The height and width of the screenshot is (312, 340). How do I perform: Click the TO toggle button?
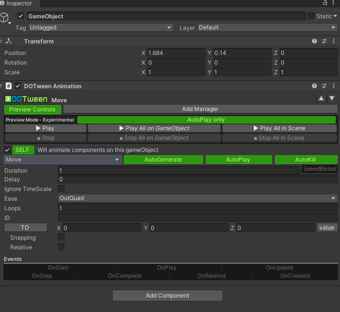(26, 228)
